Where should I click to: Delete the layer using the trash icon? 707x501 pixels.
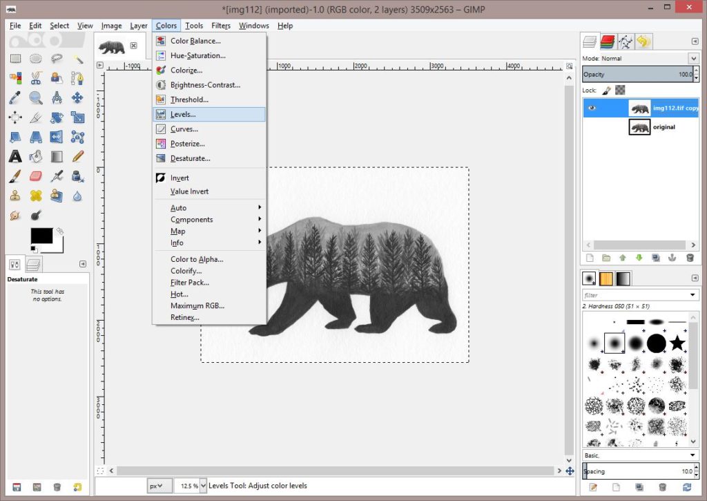tap(690, 258)
